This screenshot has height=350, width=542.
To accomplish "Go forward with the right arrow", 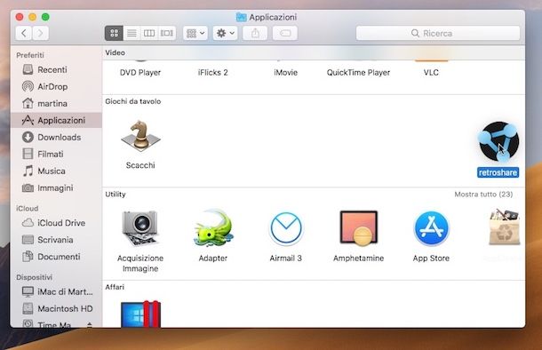I will [41, 33].
